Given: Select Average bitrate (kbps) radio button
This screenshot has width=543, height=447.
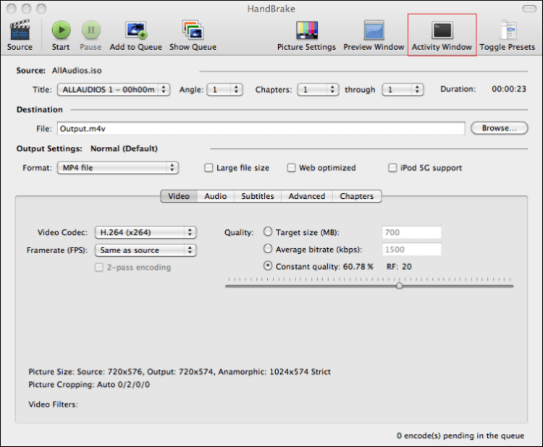Looking at the screenshot, I should tap(268, 248).
